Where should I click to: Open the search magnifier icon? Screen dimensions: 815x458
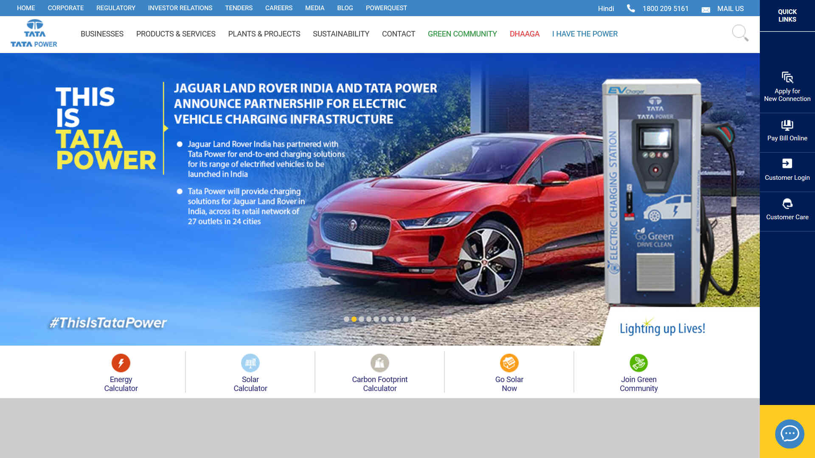pos(740,33)
